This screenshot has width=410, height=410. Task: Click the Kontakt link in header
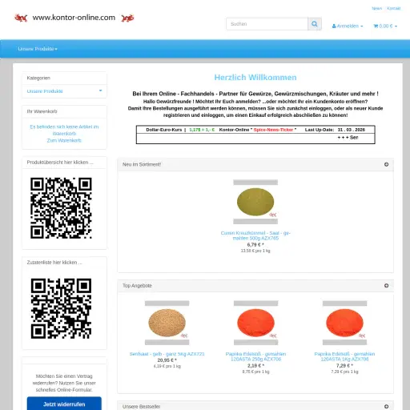click(x=393, y=9)
